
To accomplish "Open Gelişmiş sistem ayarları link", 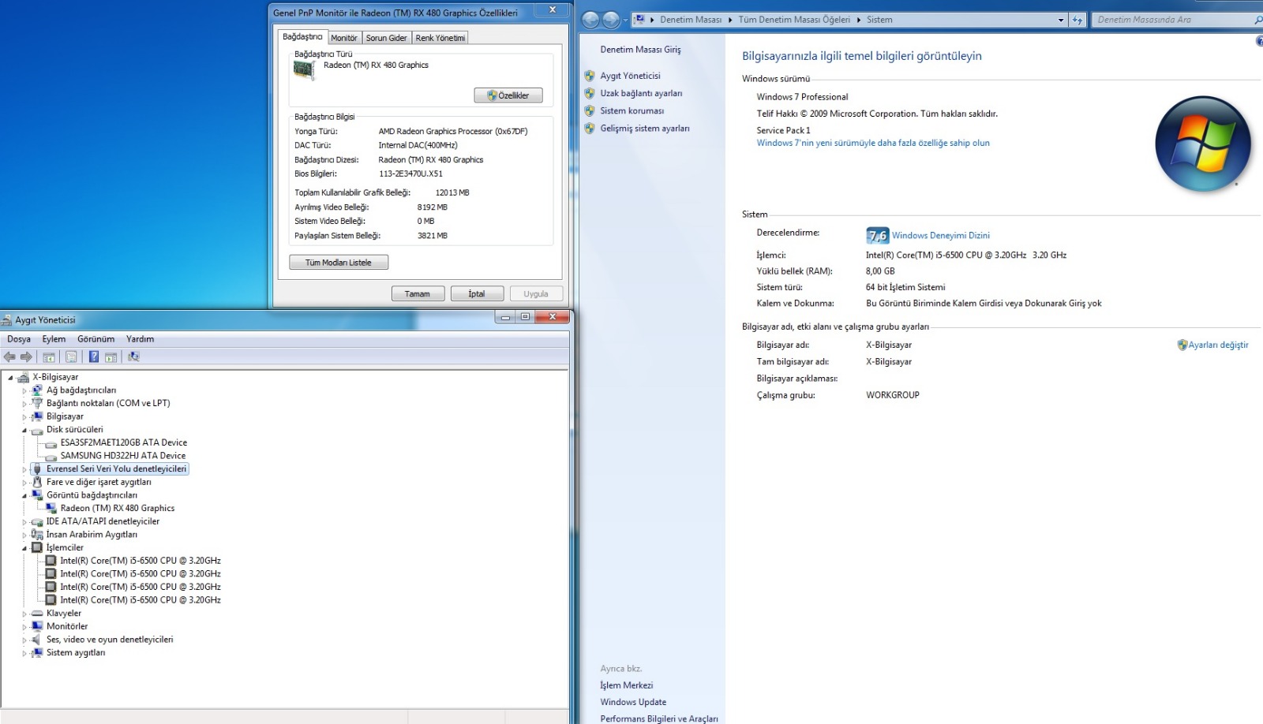I will pyautogui.click(x=645, y=129).
